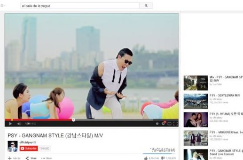Open the PSY (ft. HYUNA) video thumbnail

196,119
